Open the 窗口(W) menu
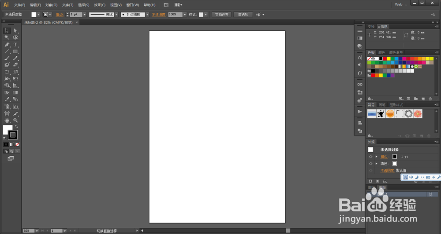The width and height of the screenshot is (441, 234). click(x=132, y=5)
